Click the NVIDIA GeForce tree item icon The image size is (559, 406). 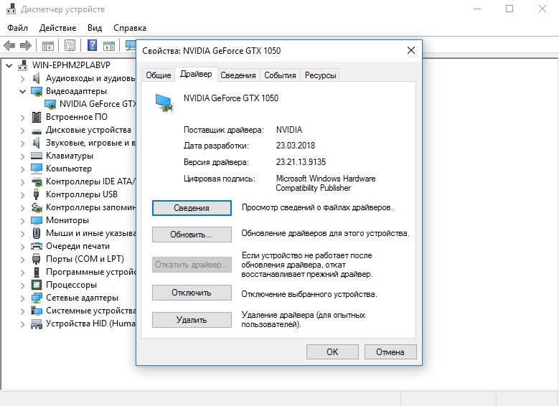pos(50,104)
